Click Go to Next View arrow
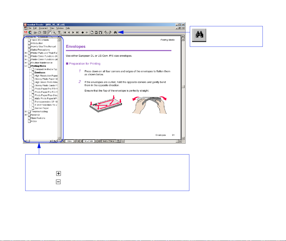The height and width of the screenshot is (241, 286). coord(87,33)
